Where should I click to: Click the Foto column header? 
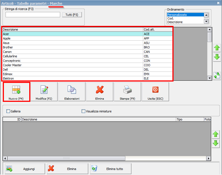tap(208, 119)
